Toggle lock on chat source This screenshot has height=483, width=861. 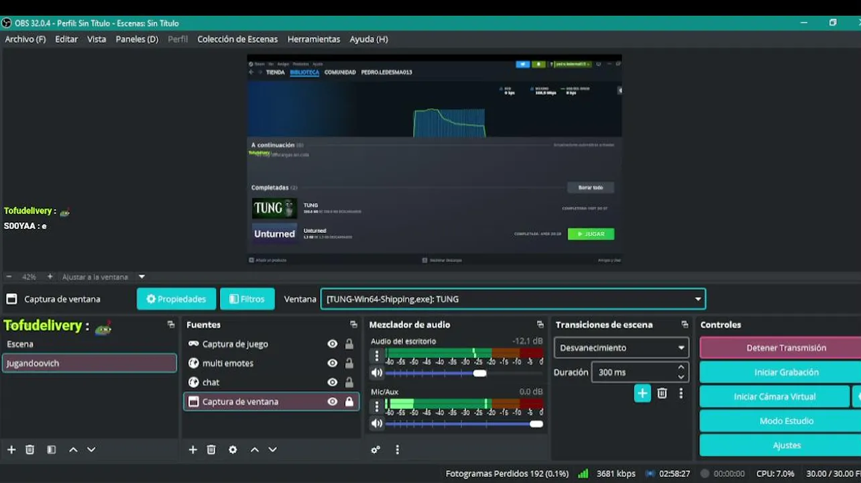pos(349,382)
